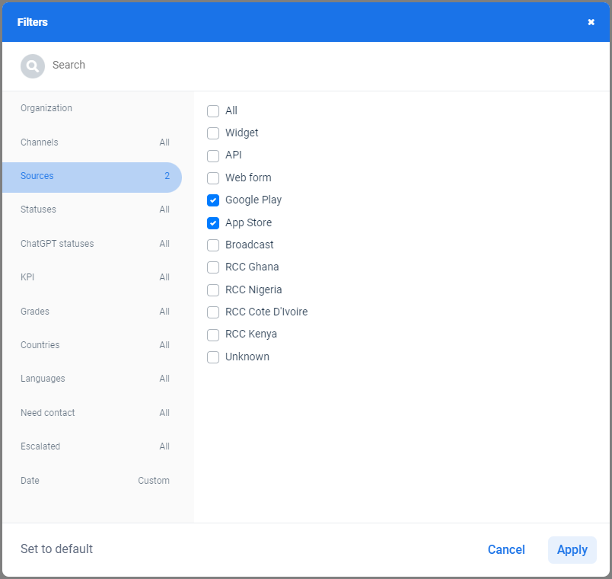This screenshot has height=579, width=612.
Task: Uncheck the Google Play checkbox
Action: pos(213,200)
